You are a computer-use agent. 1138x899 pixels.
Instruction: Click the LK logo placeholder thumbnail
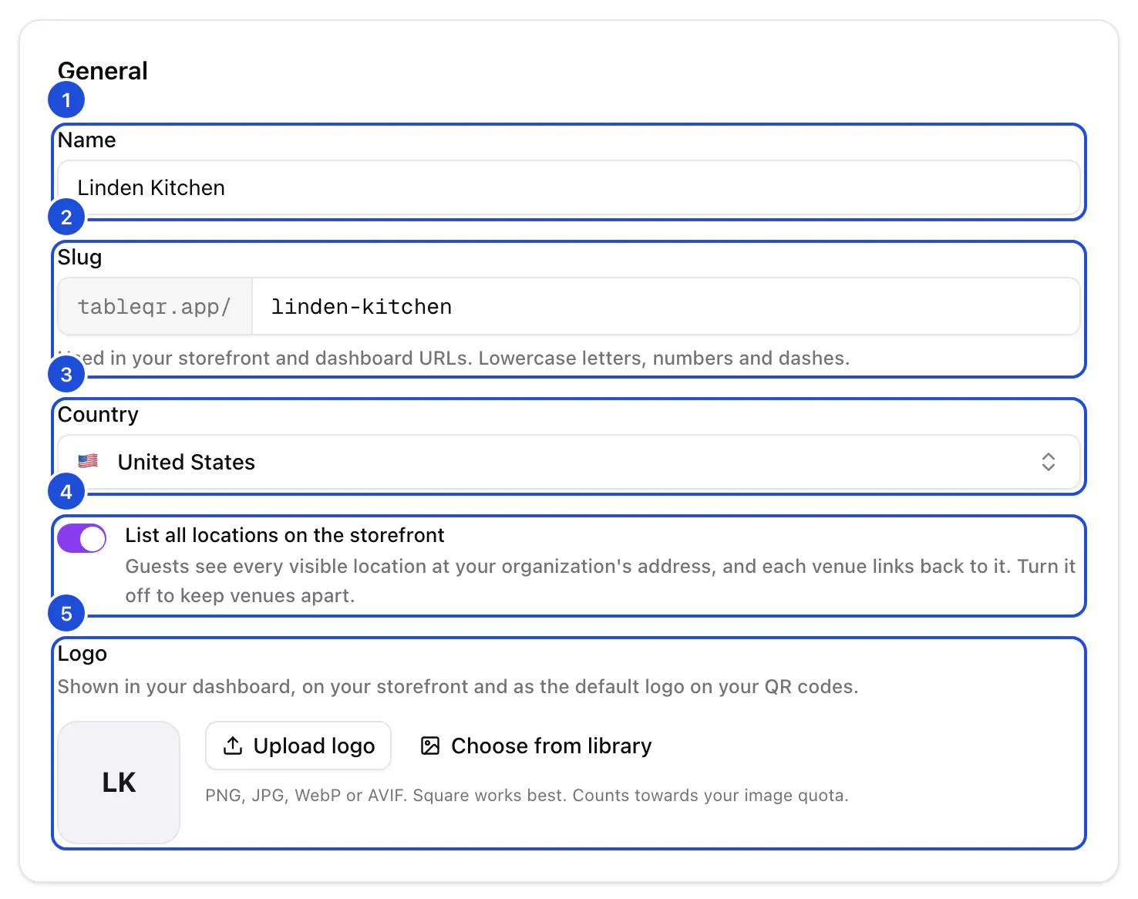[119, 783]
